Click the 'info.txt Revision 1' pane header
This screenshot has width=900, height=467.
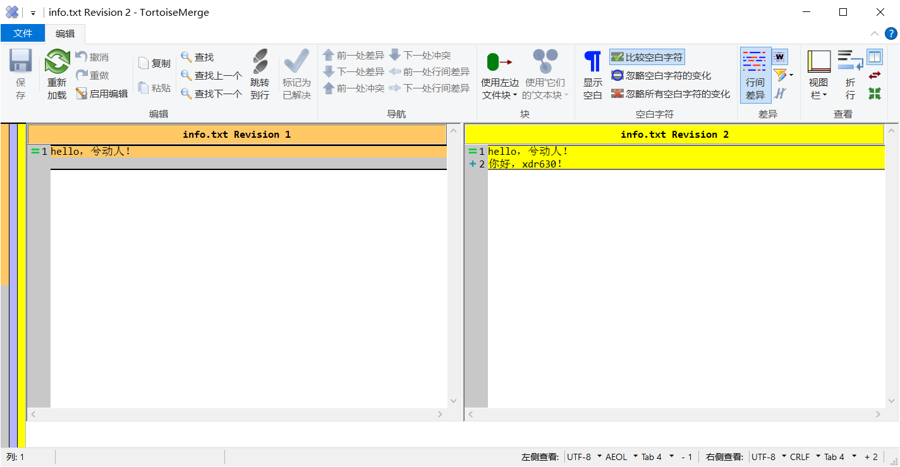237,134
